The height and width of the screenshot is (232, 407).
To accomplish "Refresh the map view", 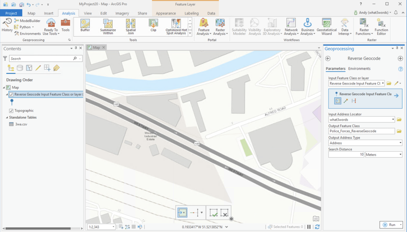I will click(317, 227).
